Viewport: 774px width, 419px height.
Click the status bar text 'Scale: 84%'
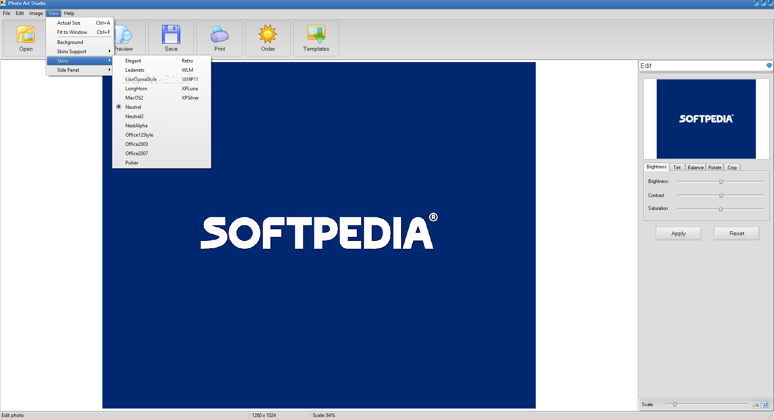click(x=324, y=415)
